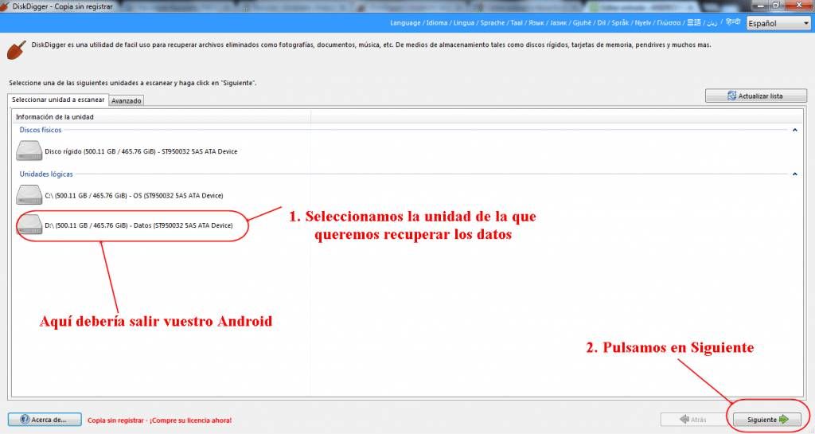Open the Seleccionar unidad a escanear tab
This screenshot has width=815, height=434.
57,100
